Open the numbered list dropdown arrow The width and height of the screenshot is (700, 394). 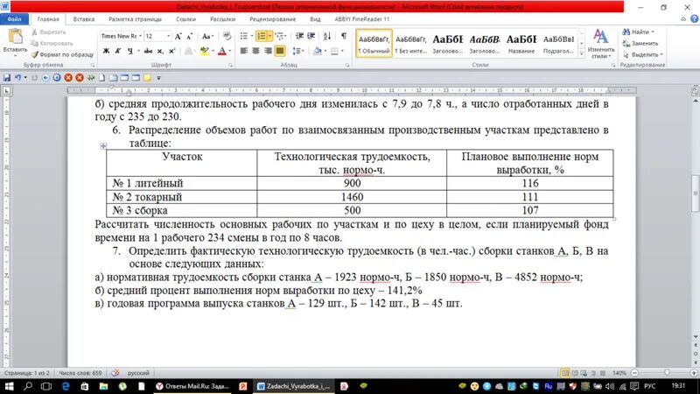(x=270, y=36)
